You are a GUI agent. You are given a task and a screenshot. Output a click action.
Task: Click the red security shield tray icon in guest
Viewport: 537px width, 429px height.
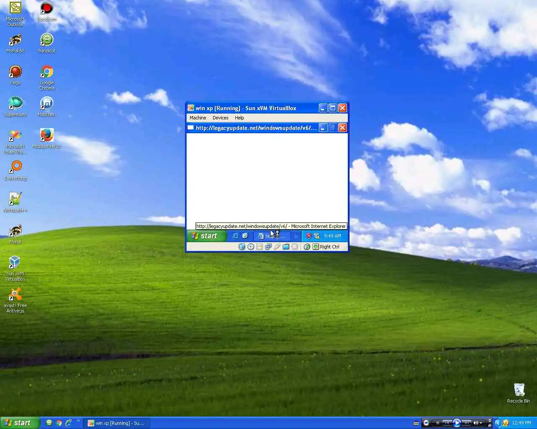[309, 236]
